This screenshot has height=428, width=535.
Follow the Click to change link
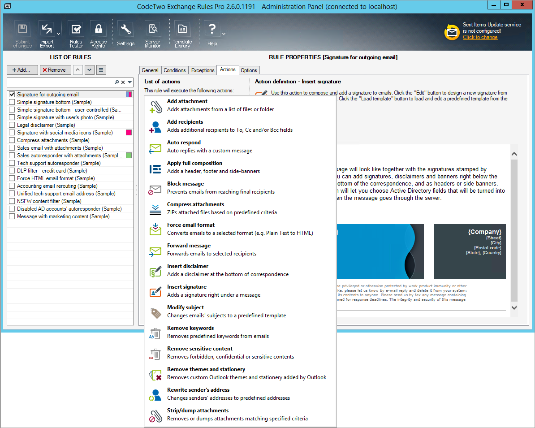point(480,37)
